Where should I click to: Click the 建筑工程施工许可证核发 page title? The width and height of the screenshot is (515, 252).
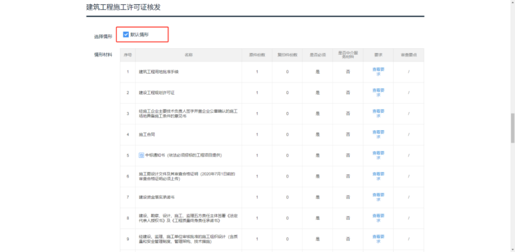123,7
